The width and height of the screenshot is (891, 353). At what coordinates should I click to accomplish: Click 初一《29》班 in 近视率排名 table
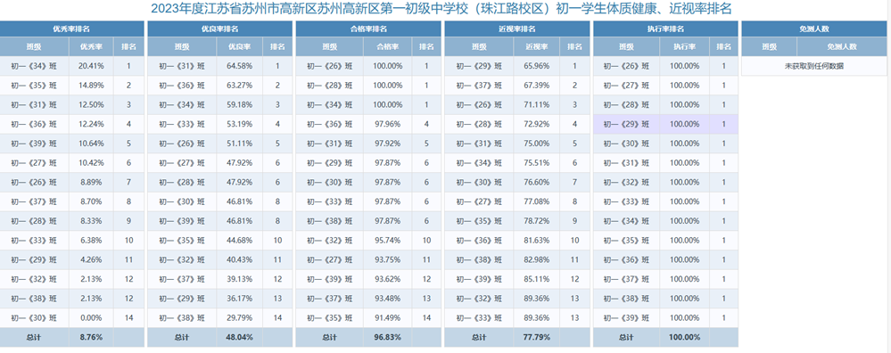[478, 66]
